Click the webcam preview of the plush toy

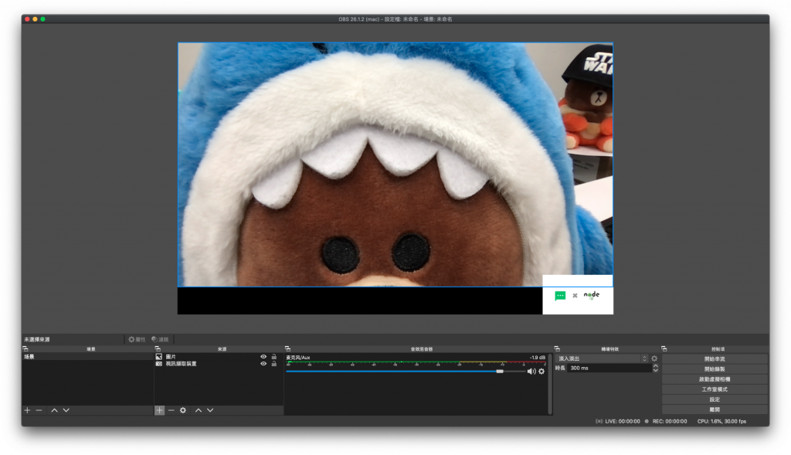pyautogui.click(x=395, y=165)
